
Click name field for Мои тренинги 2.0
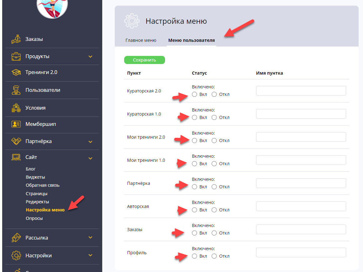301,137
